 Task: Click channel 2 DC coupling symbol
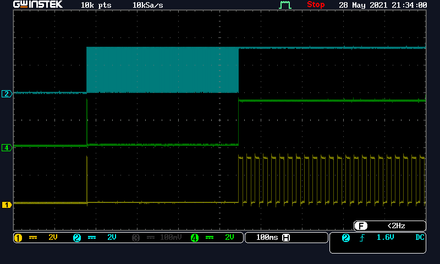(92, 238)
